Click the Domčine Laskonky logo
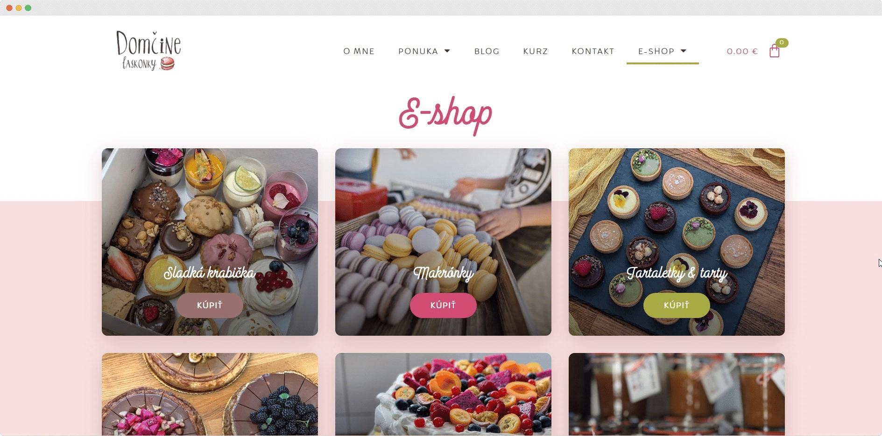The height and width of the screenshot is (436, 882). coord(148,51)
